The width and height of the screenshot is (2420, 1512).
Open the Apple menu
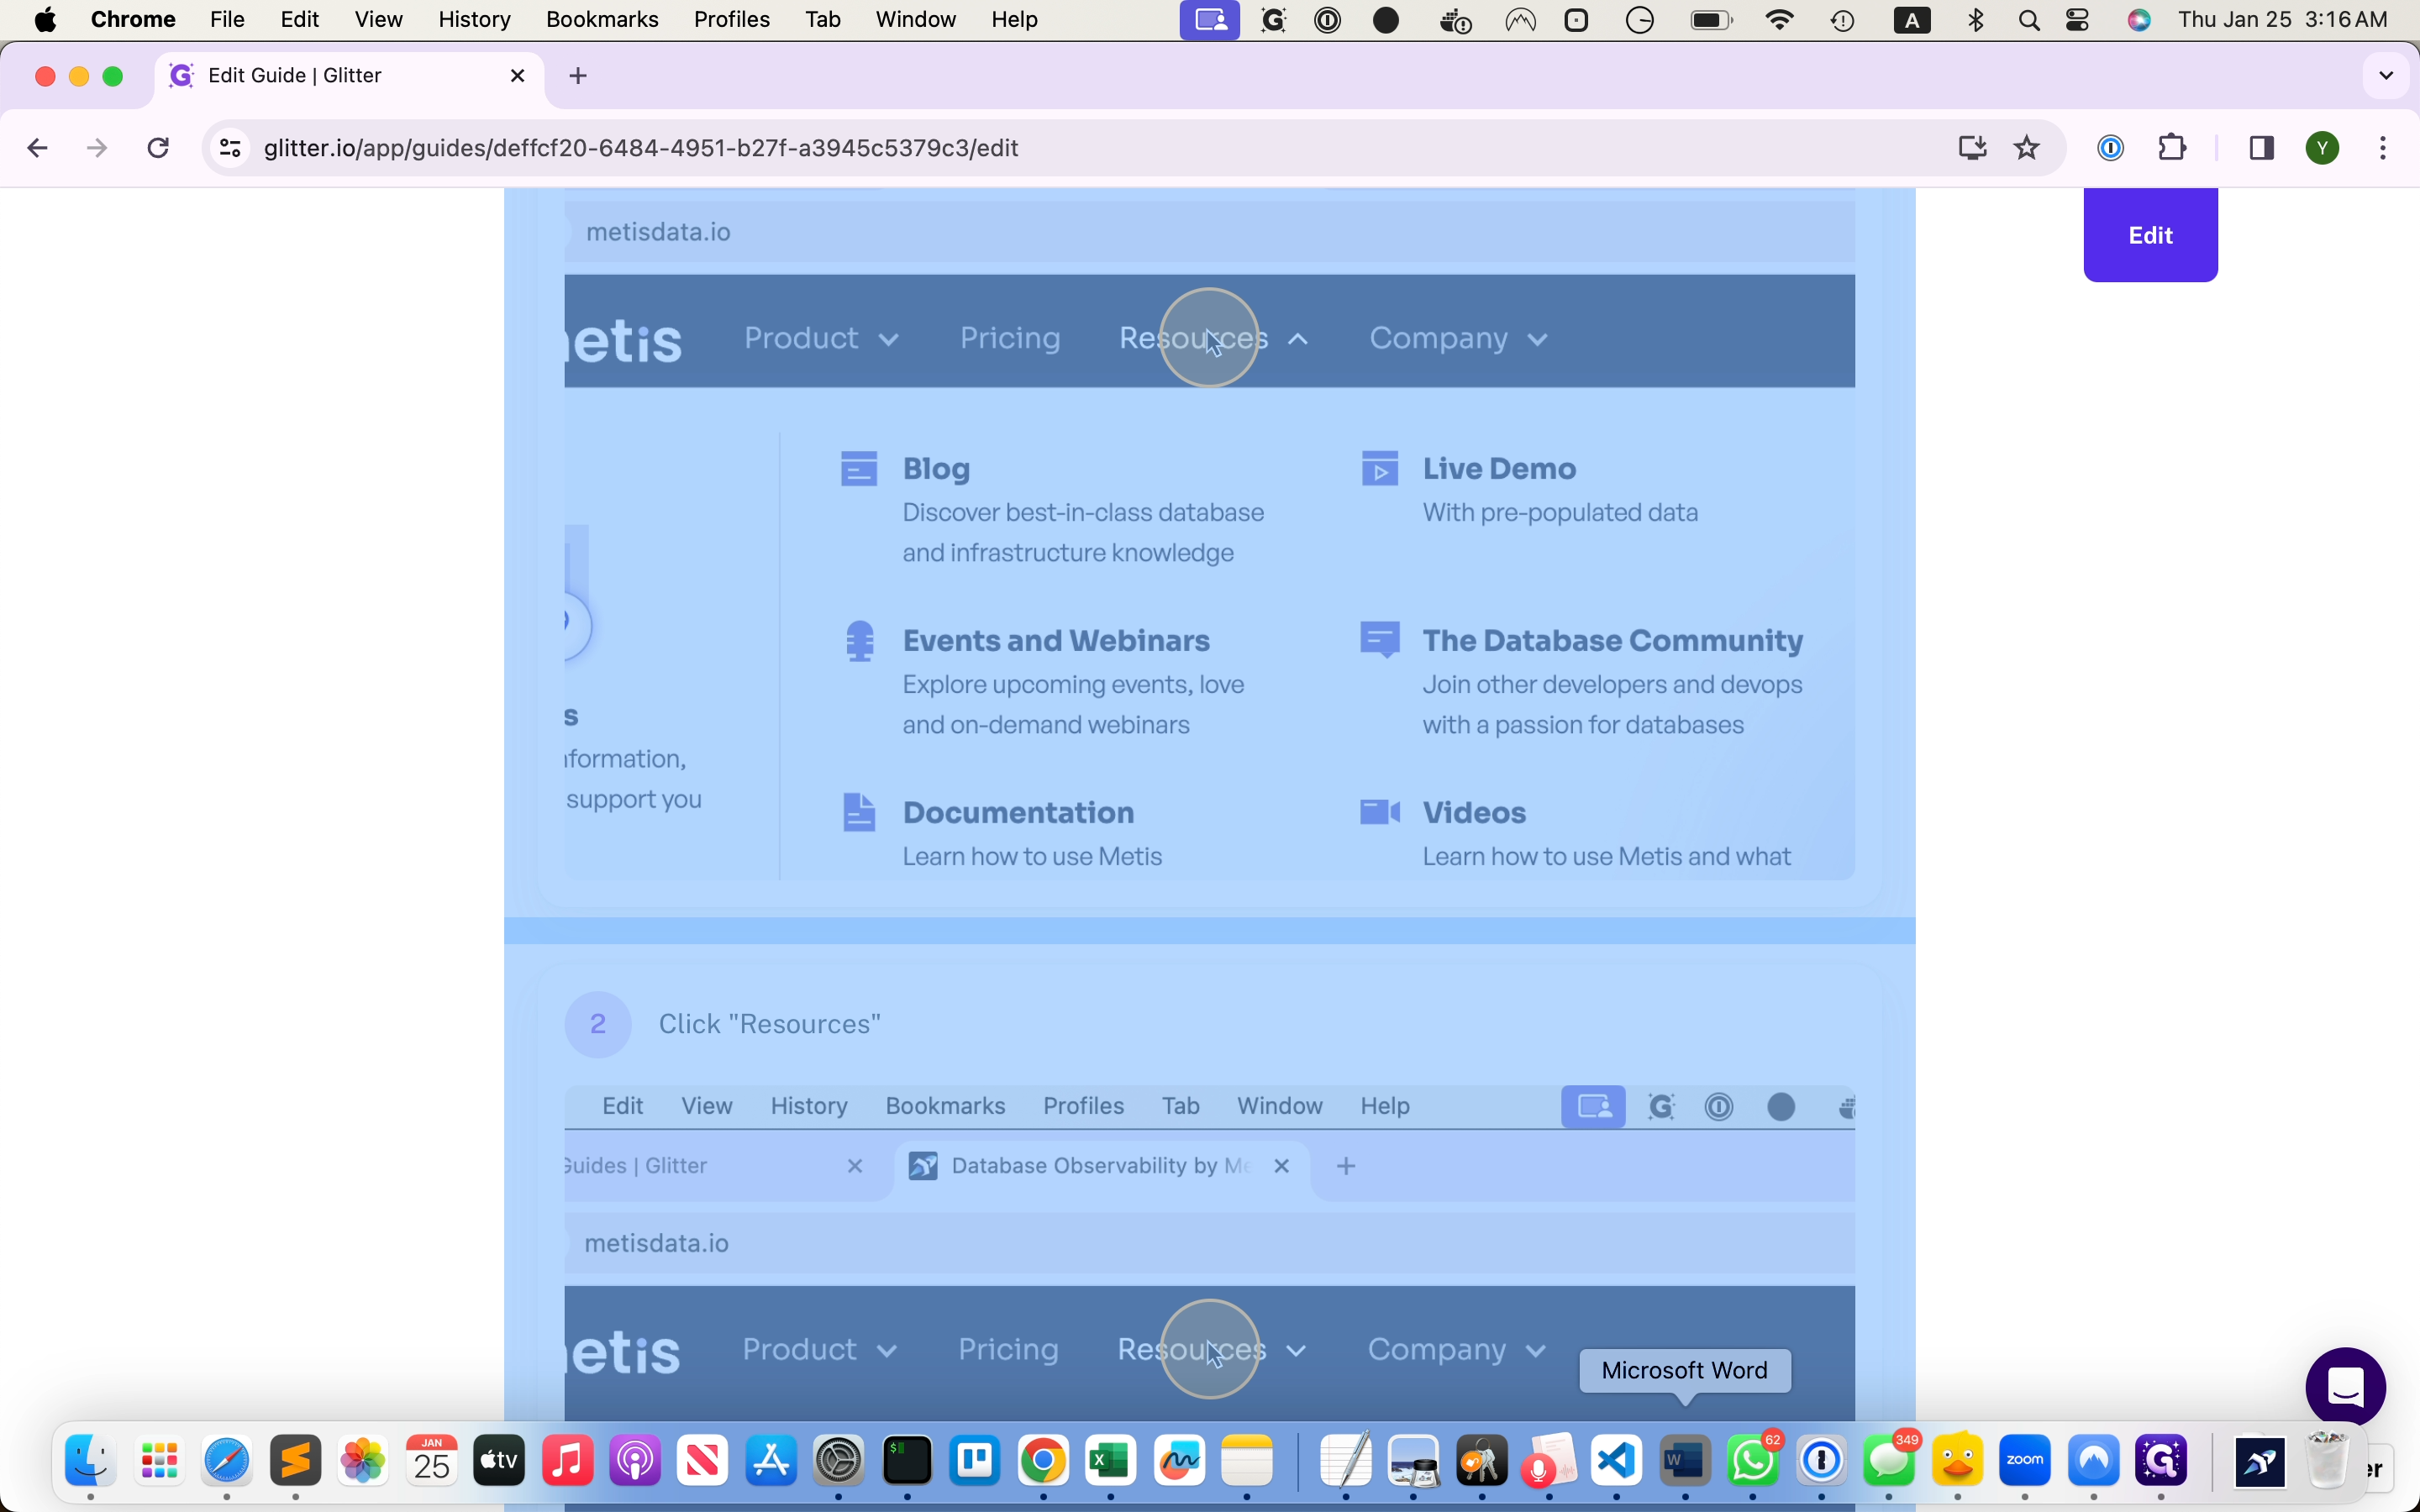pyautogui.click(x=46, y=20)
